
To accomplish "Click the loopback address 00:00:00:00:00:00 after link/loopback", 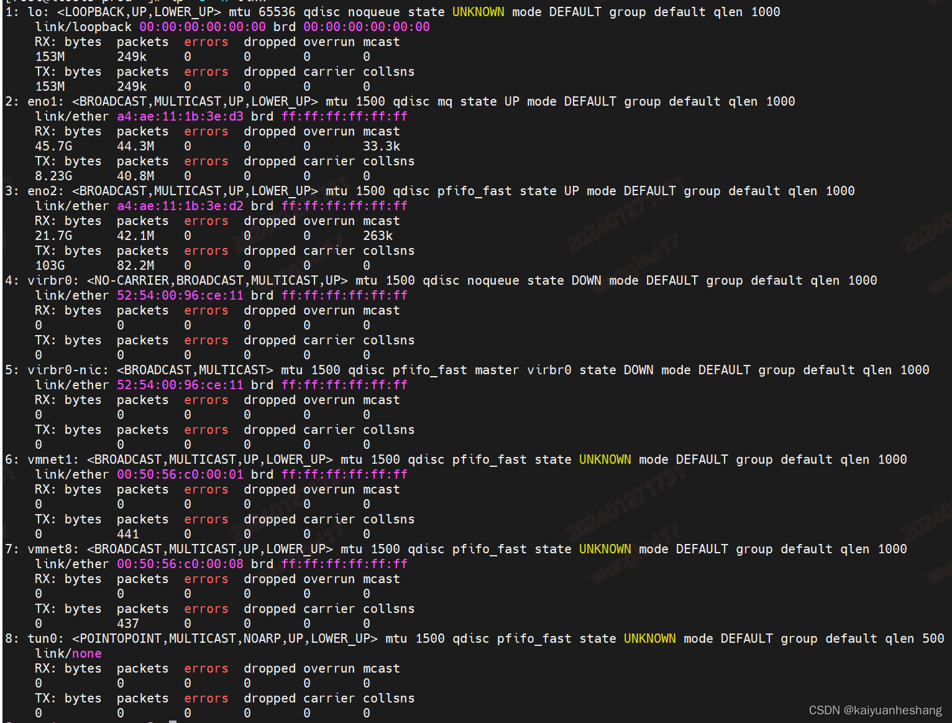I will click(203, 27).
